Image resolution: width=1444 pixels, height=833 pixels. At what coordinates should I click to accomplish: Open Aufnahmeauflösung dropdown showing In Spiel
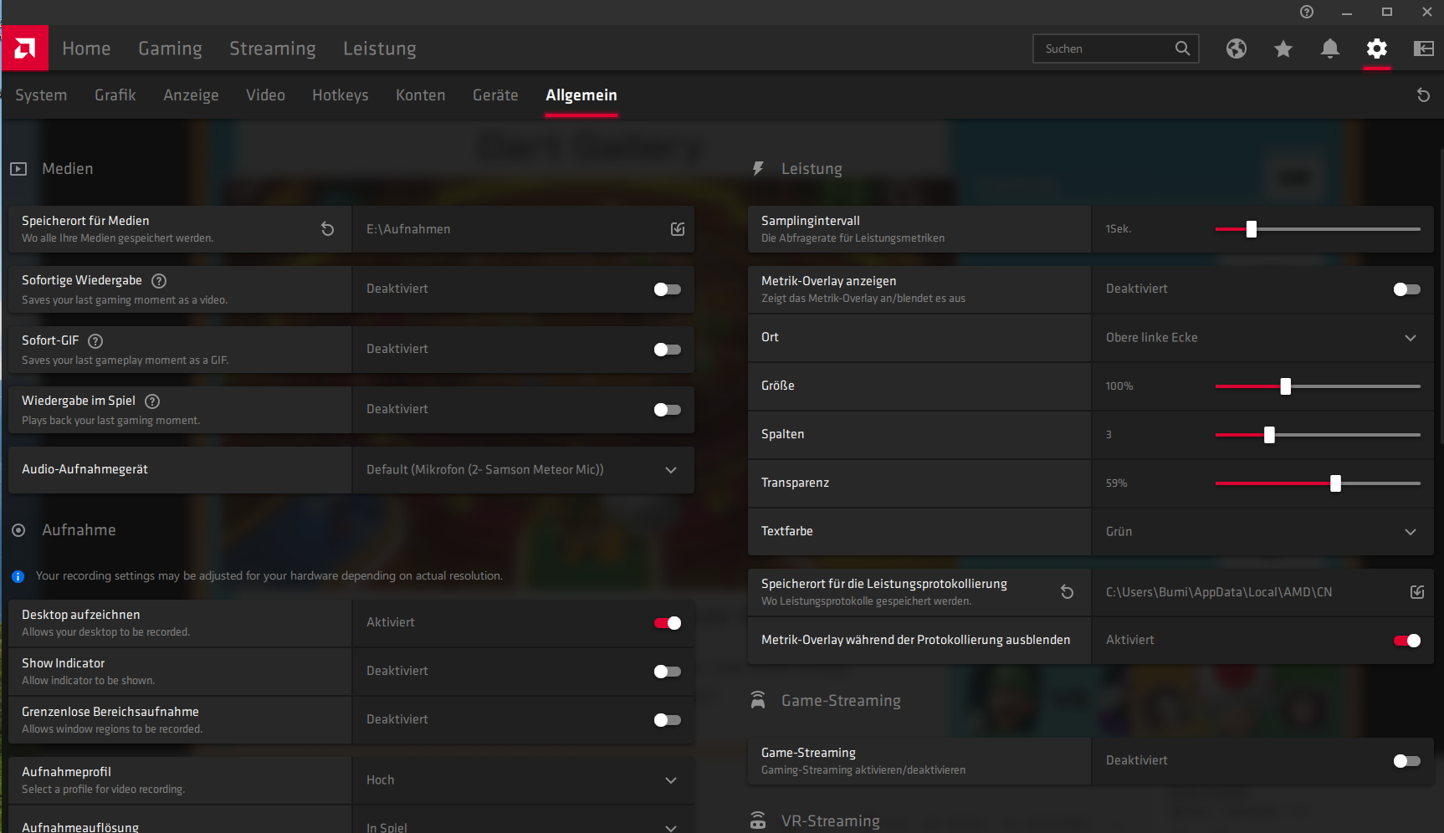click(523, 820)
